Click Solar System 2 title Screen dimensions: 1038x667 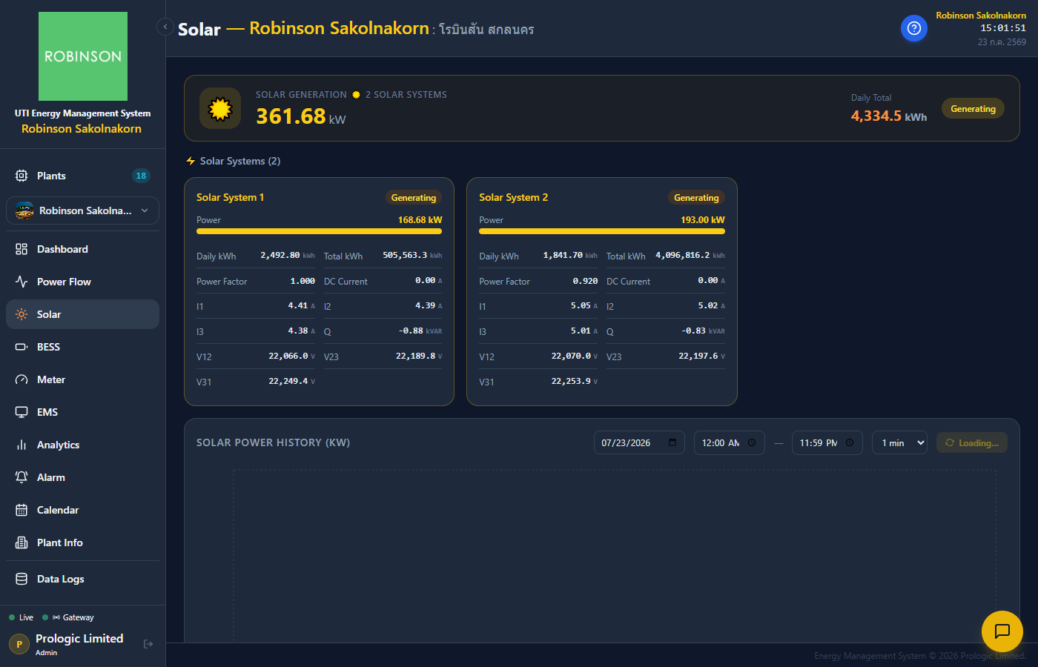coord(513,197)
